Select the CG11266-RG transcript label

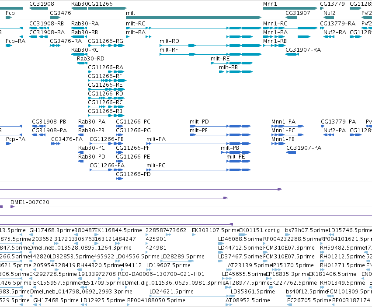click(106, 41)
